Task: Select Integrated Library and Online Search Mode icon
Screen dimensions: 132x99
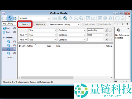Action: tap(15, 18)
